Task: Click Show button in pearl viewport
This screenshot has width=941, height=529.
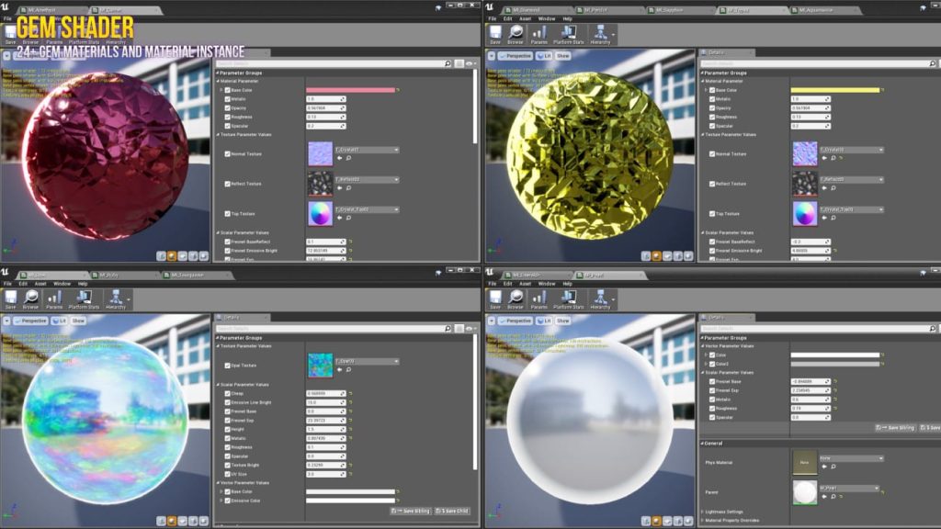Action: [562, 321]
